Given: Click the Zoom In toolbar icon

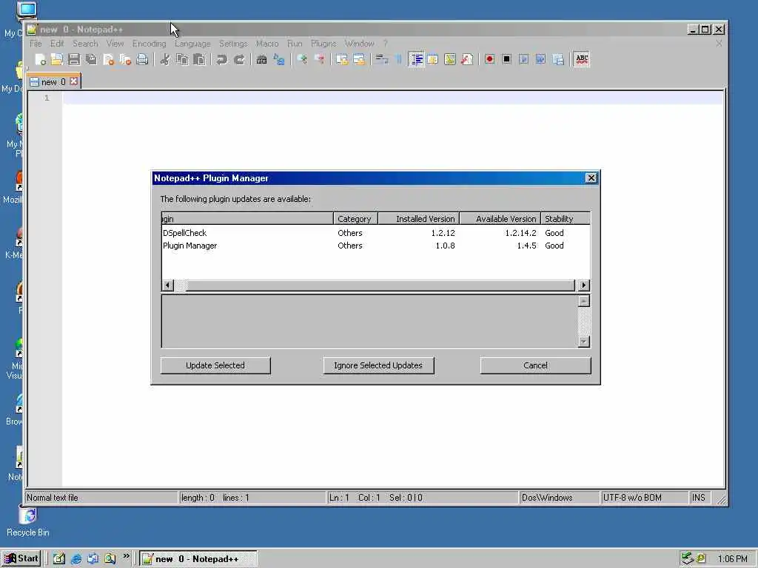Looking at the screenshot, I should (x=302, y=59).
